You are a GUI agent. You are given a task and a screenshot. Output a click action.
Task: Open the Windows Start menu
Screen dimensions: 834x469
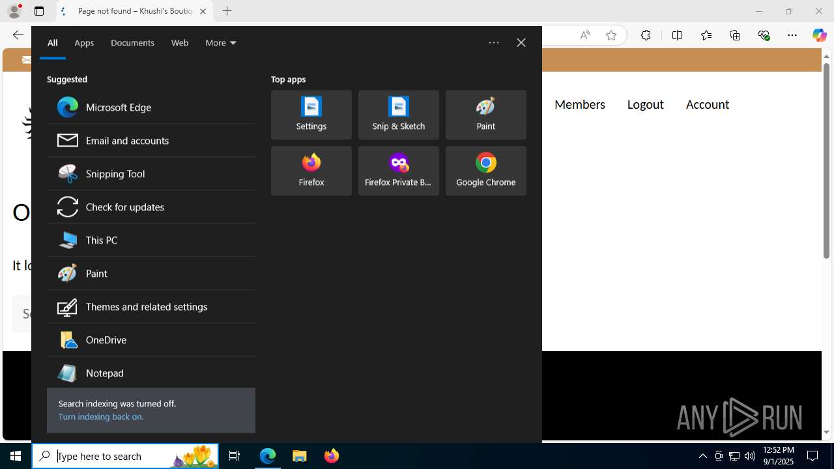point(16,456)
